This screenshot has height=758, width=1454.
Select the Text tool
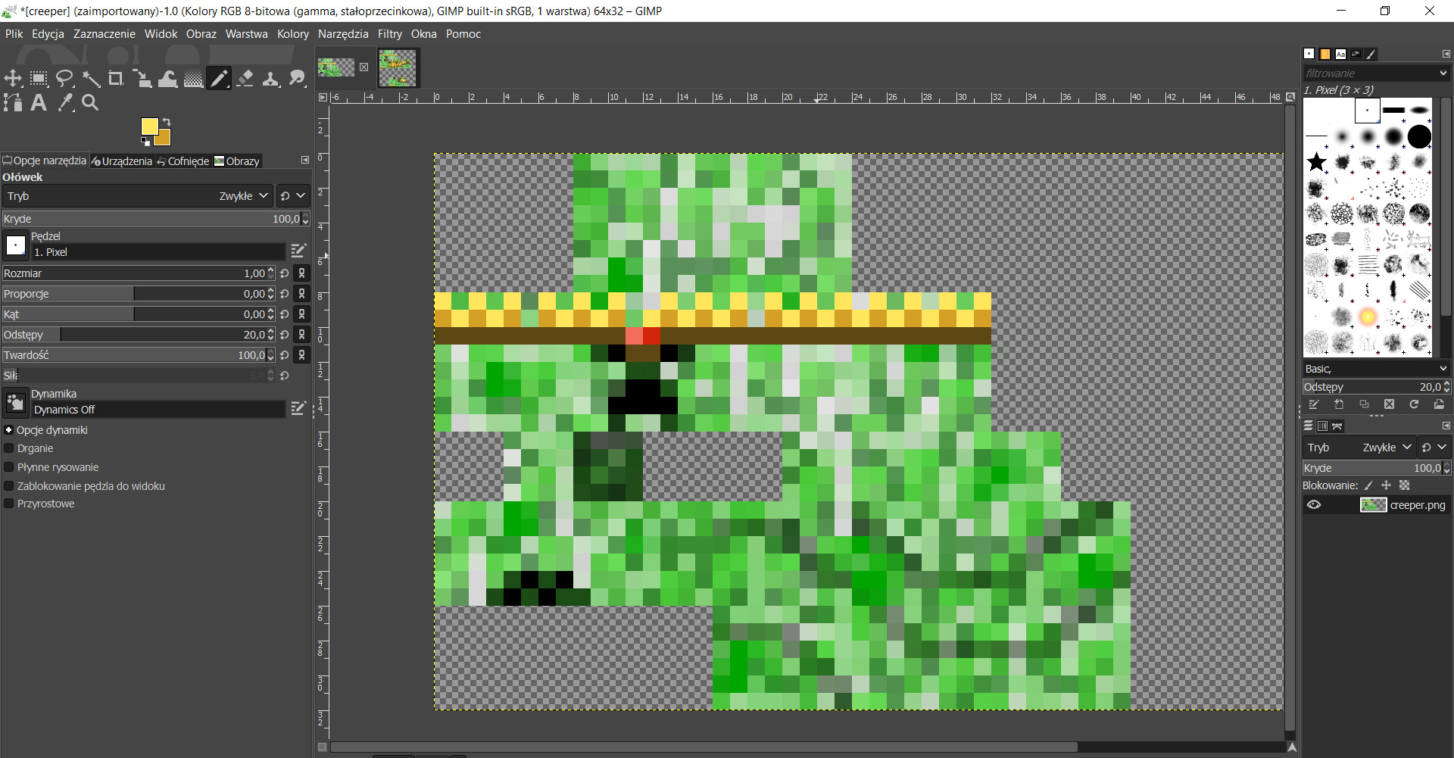point(39,102)
